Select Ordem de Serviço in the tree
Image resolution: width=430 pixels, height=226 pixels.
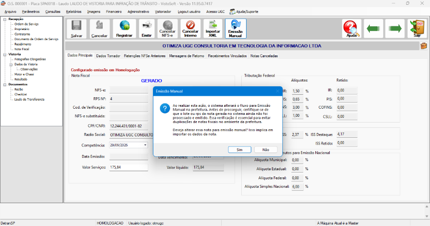pyautogui.click(x=26, y=24)
